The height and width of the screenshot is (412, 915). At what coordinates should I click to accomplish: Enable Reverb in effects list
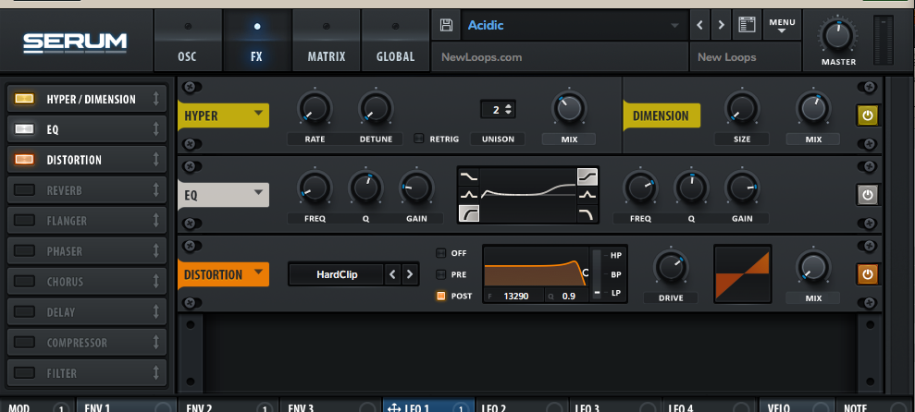pos(24,190)
